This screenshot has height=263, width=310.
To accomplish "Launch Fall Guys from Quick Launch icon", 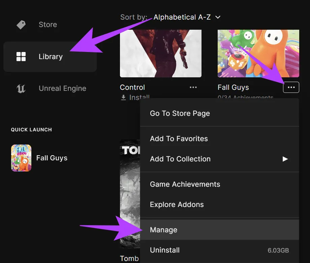I will [x=21, y=158].
